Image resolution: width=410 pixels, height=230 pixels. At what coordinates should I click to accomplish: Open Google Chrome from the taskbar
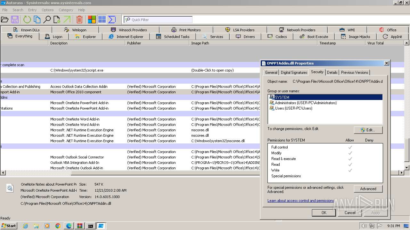point(58,226)
